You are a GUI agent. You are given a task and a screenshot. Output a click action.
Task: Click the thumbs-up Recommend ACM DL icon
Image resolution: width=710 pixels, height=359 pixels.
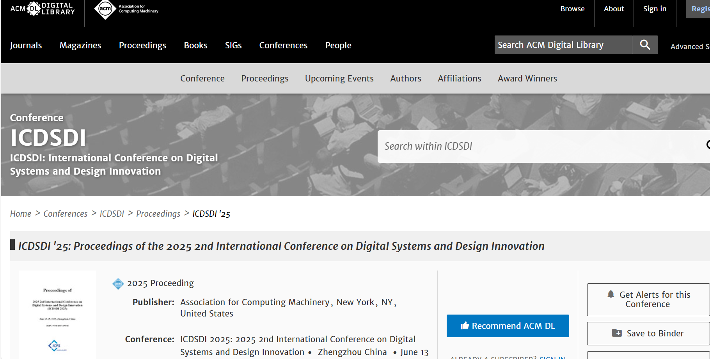464,326
